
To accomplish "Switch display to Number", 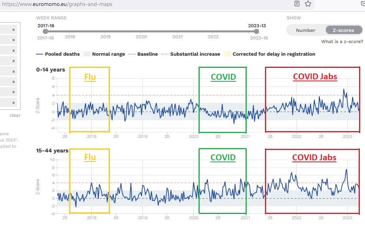I will tap(305, 30).
